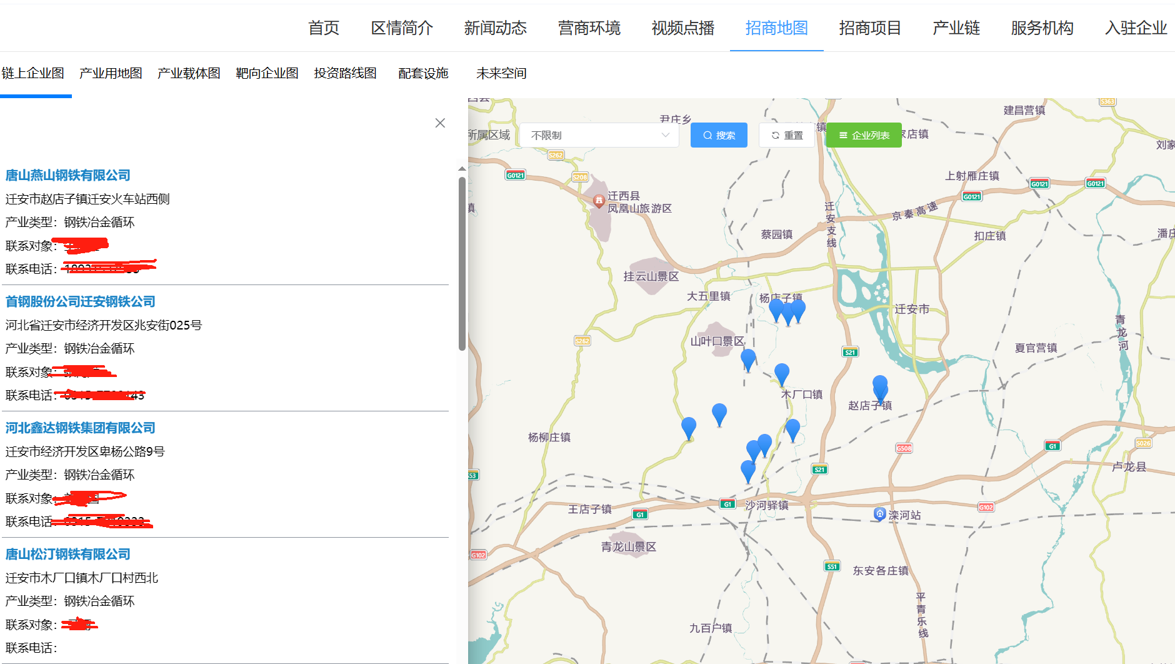
Task: Switch to 投资路线图 tab
Action: [345, 73]
